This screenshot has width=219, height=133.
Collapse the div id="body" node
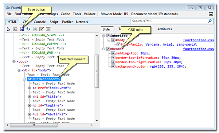coord(19,70)
